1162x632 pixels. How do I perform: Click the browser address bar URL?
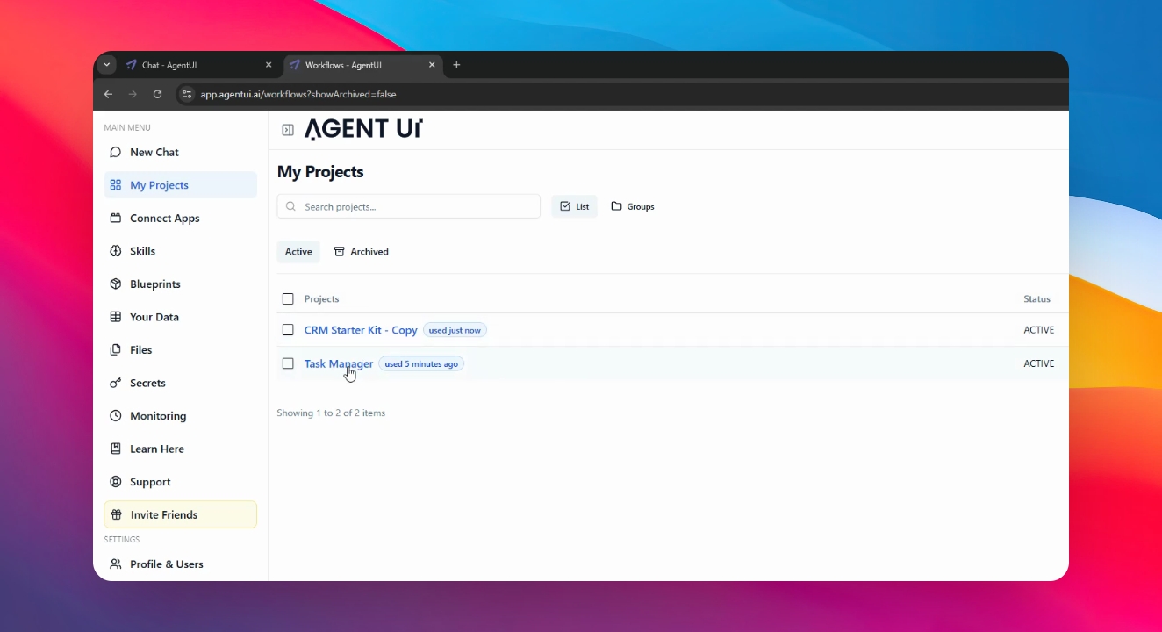pos(298,94)
